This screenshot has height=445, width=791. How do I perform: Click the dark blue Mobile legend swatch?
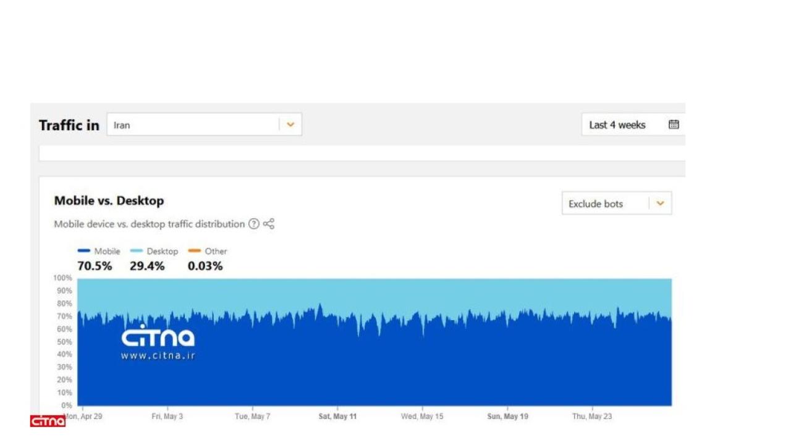pos(84,251)
